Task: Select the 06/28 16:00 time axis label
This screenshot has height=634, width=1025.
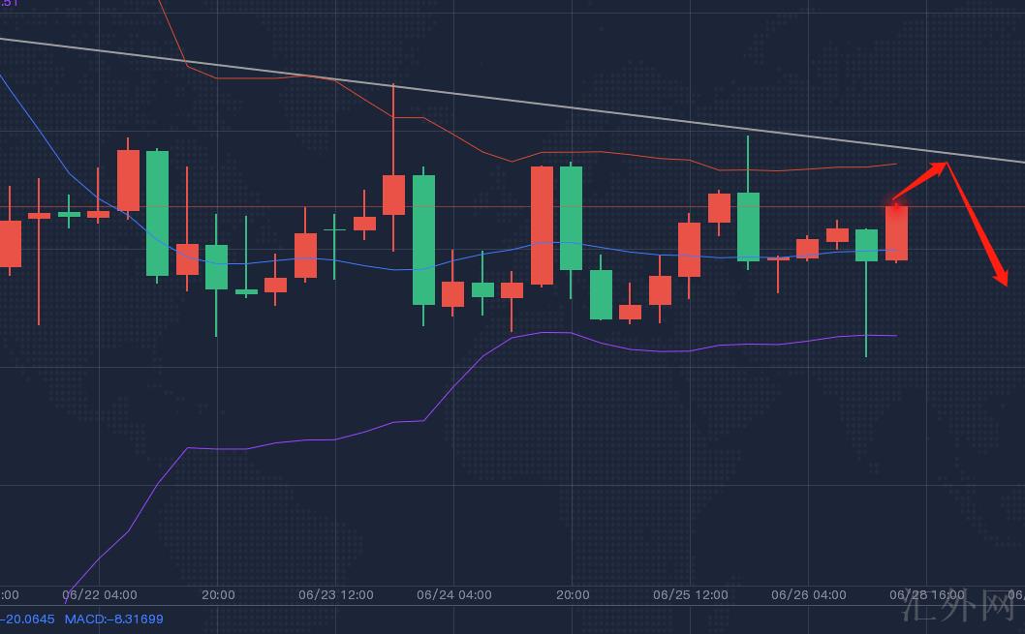Action: [927, 595]
